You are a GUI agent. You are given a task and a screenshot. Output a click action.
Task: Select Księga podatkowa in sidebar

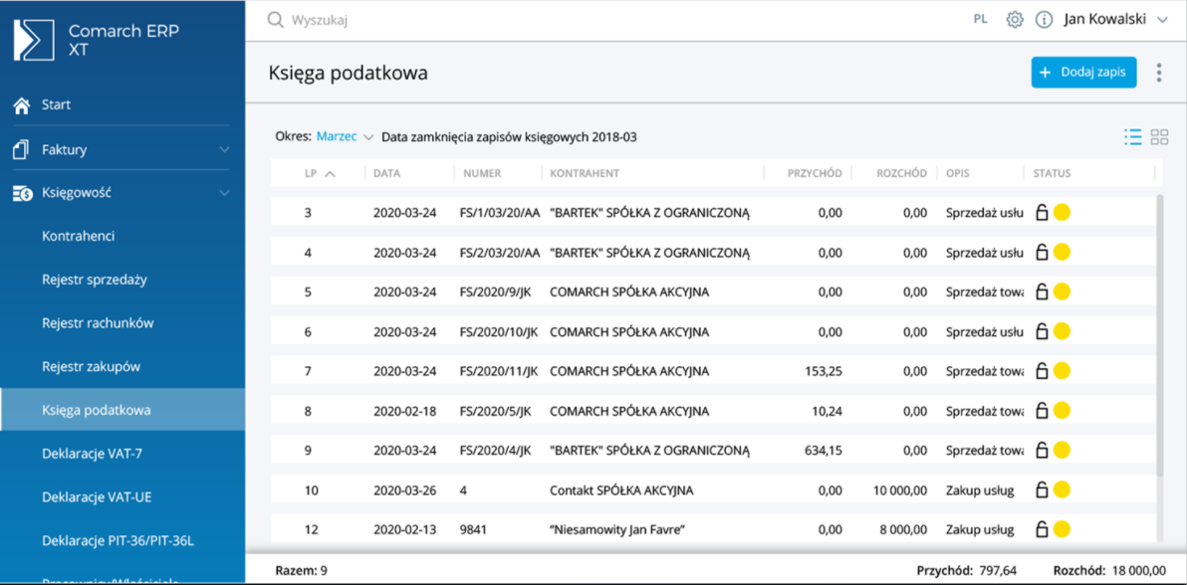(x=122, y=410)
